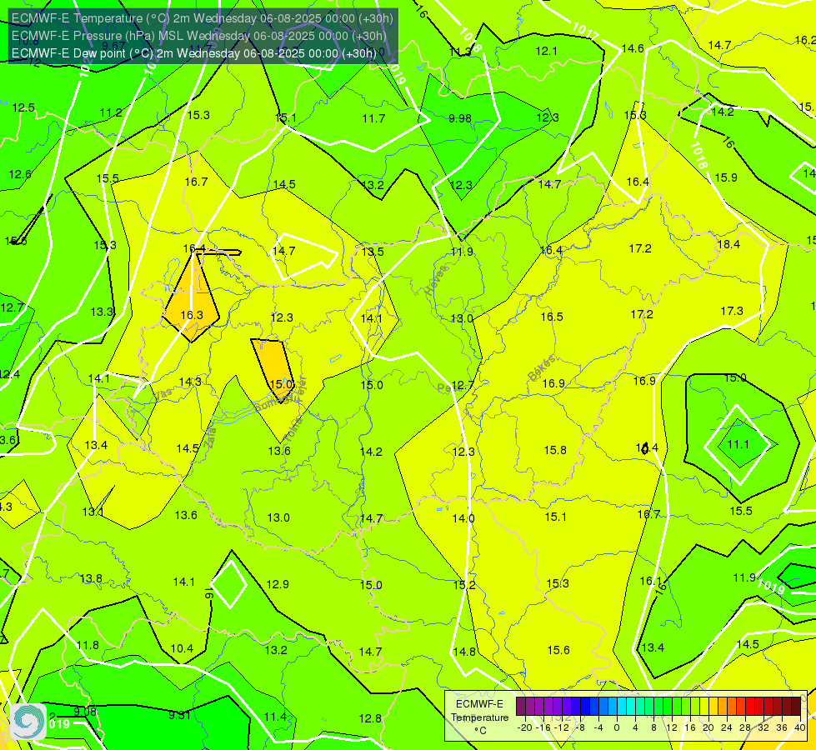Click the 9.98 temperature value

pos(460,118)
